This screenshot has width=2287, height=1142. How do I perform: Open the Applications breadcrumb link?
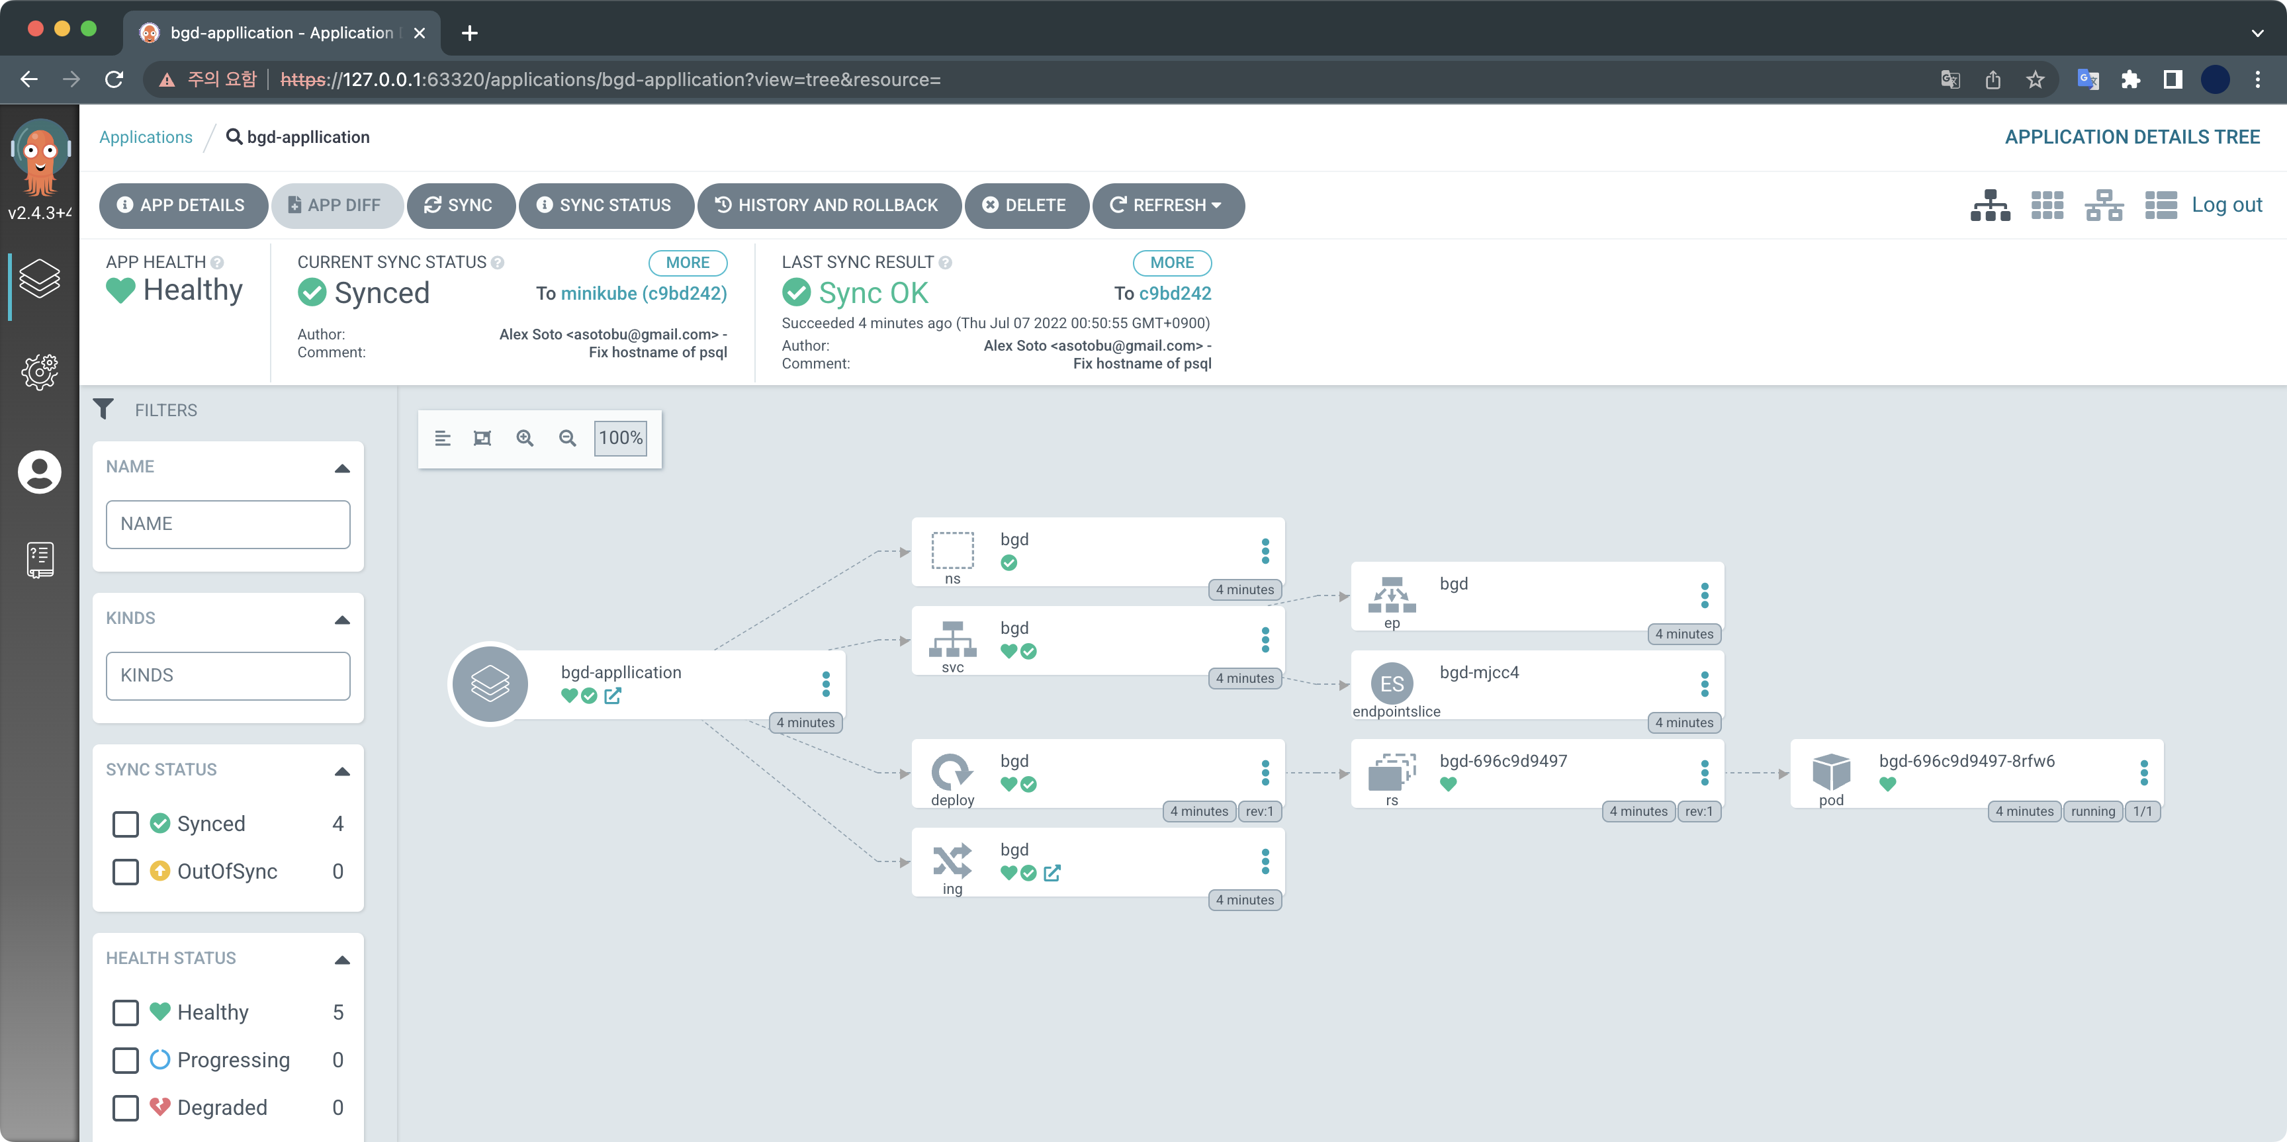click(146, 137)
